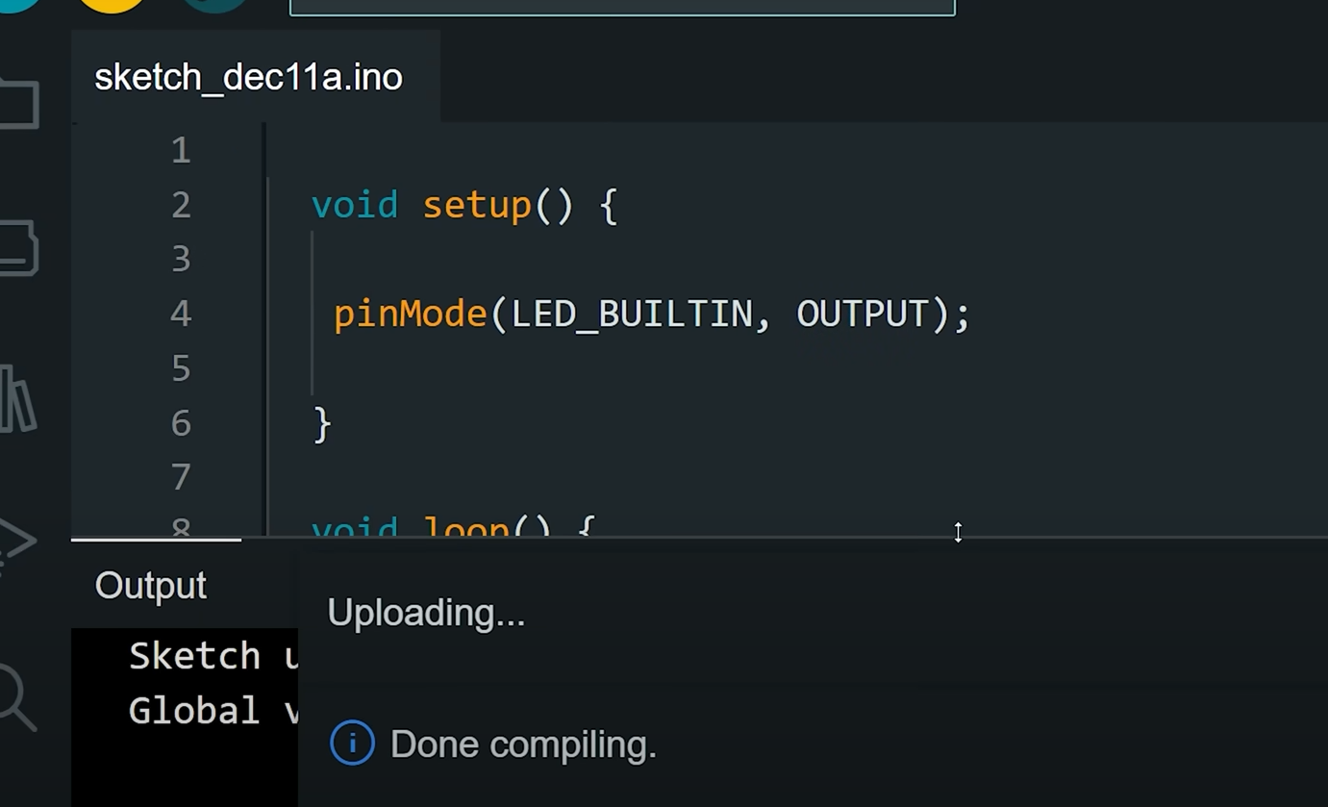Open the Sketchbook folder sidebar icon
The image size is (1328, 807).
pyautogui.click(x=19, y=104)
